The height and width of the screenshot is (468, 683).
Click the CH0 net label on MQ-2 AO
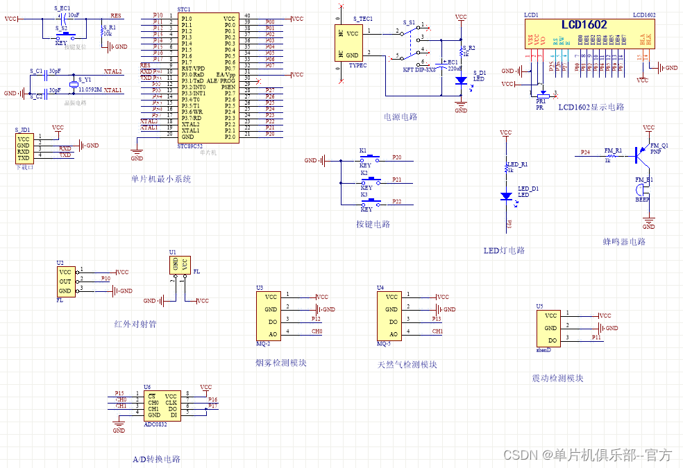point(317,331)
